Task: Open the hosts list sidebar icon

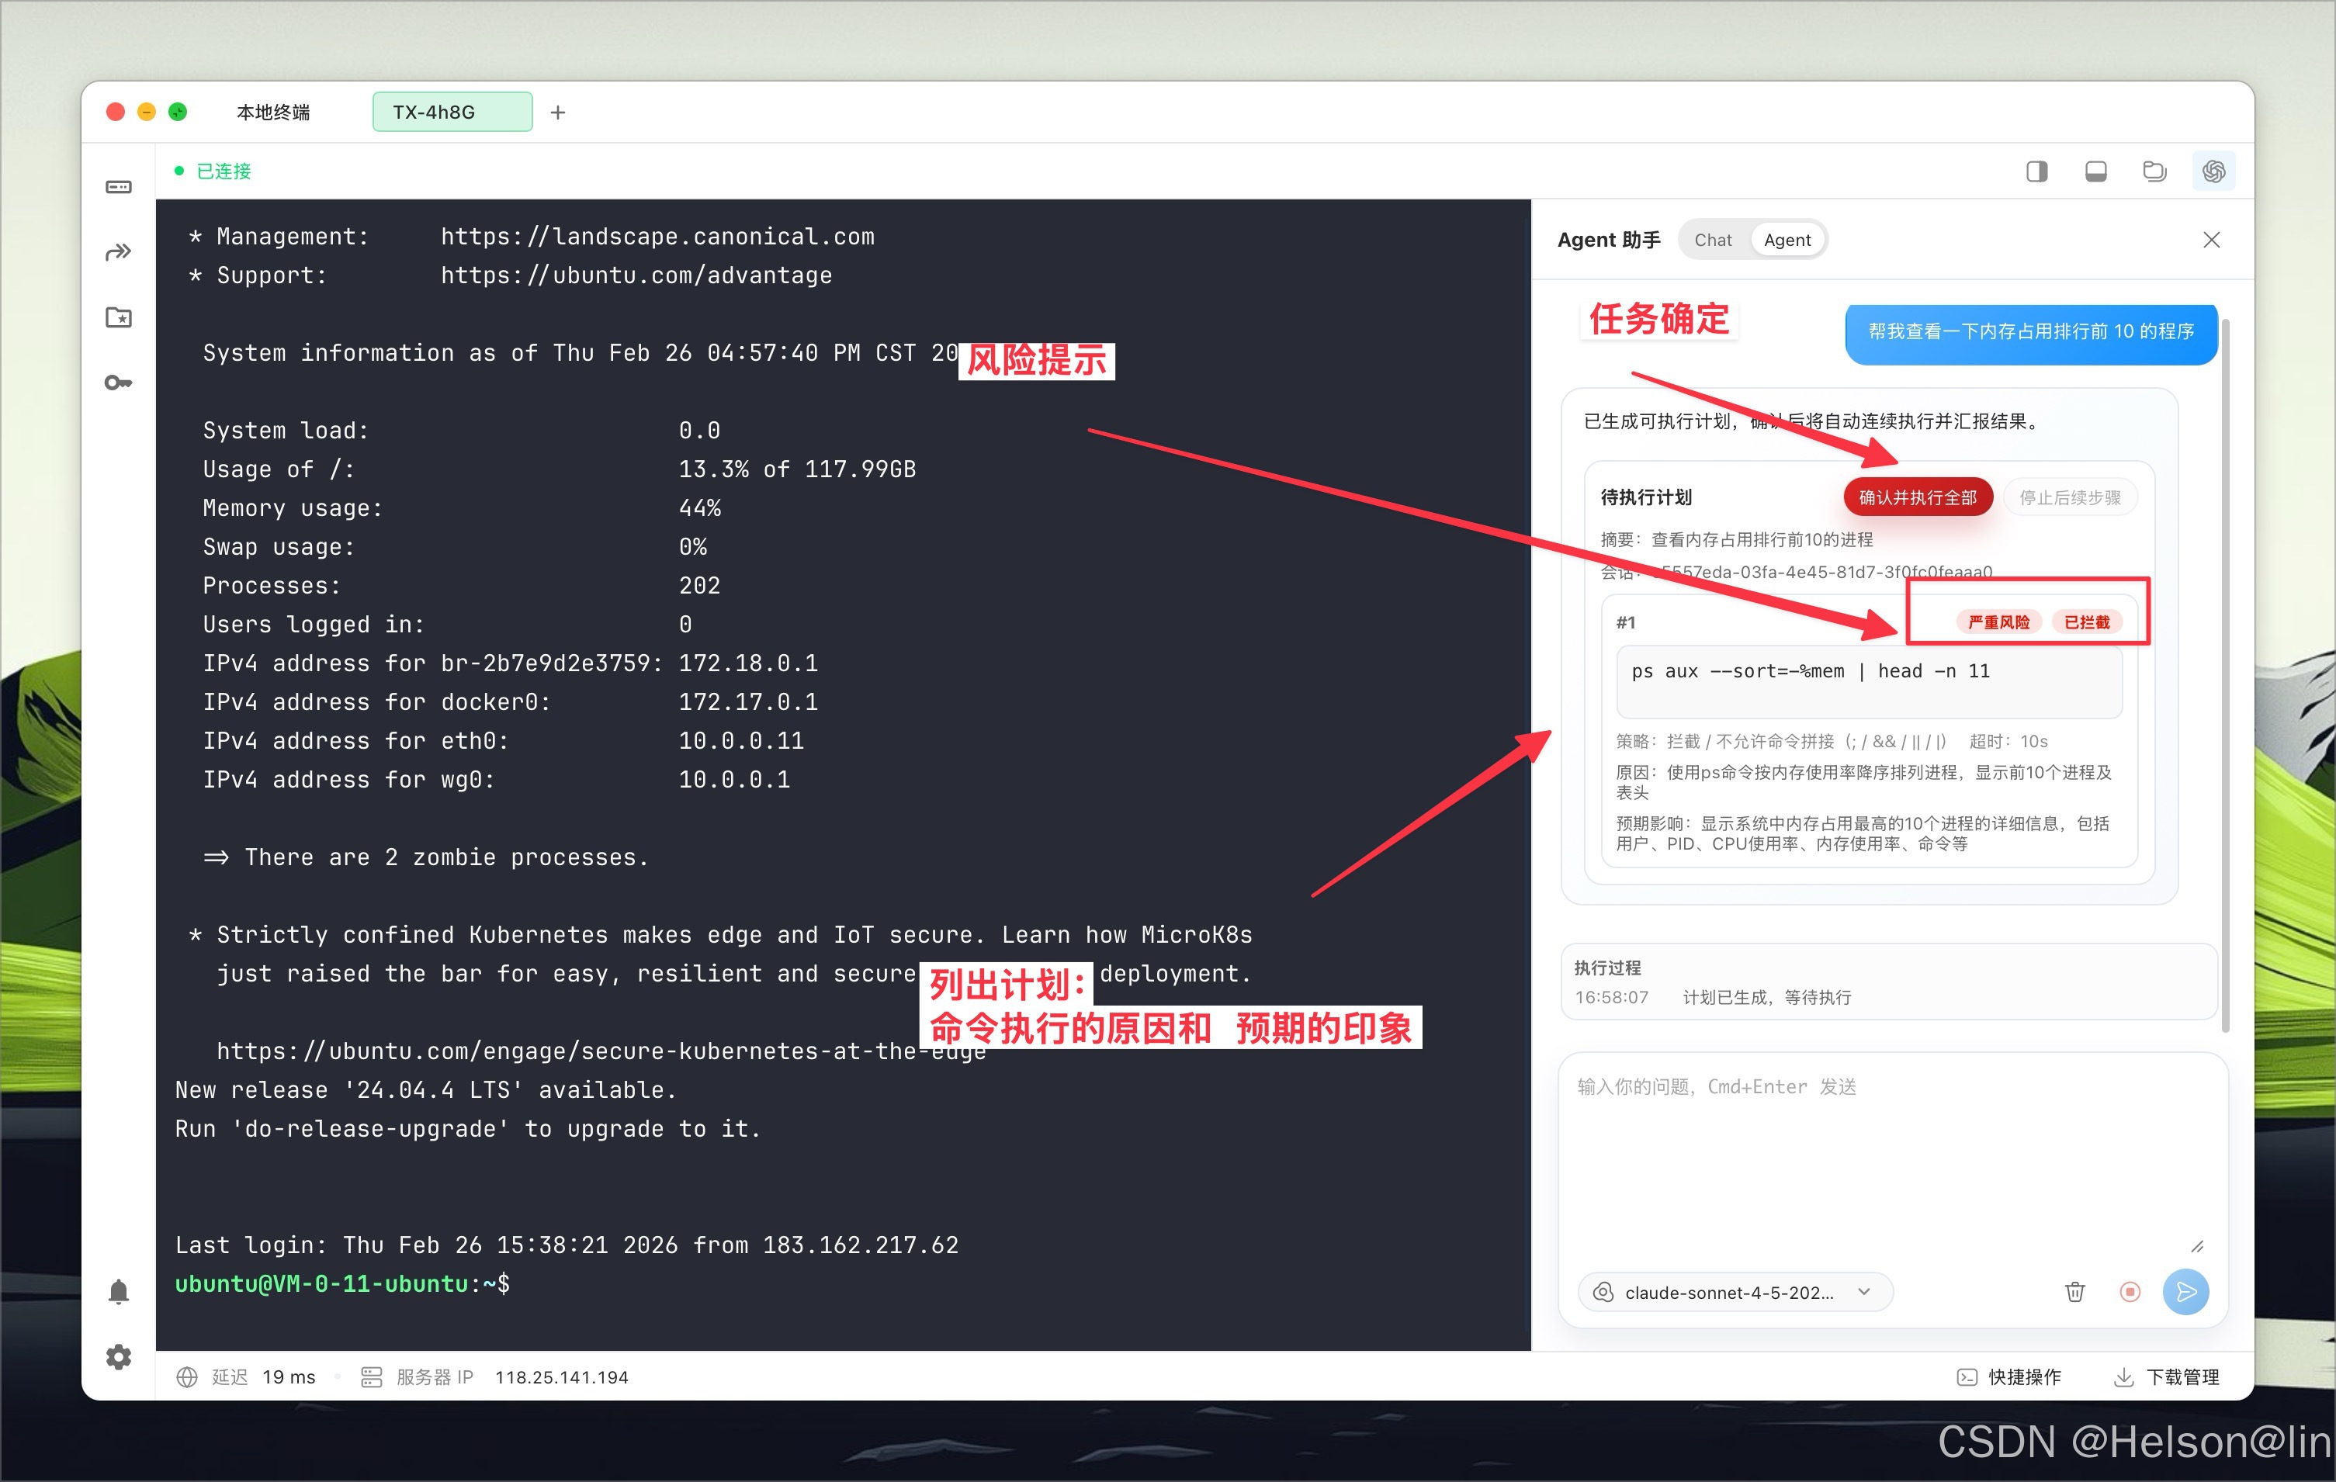Action: tap(118, 186)
